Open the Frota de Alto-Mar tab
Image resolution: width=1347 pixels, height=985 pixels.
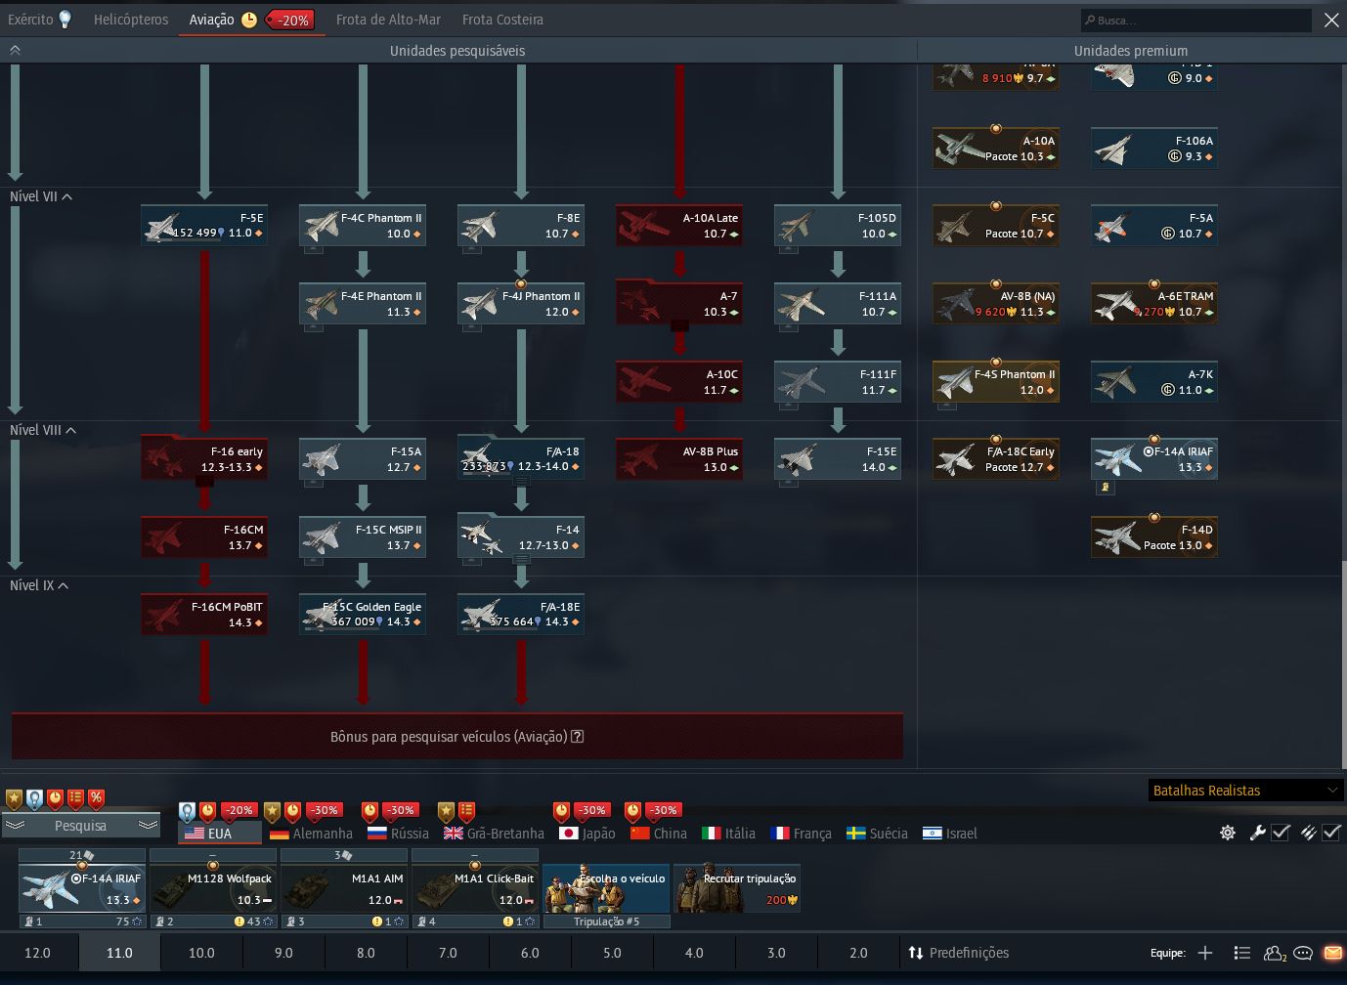click(388, 20)
